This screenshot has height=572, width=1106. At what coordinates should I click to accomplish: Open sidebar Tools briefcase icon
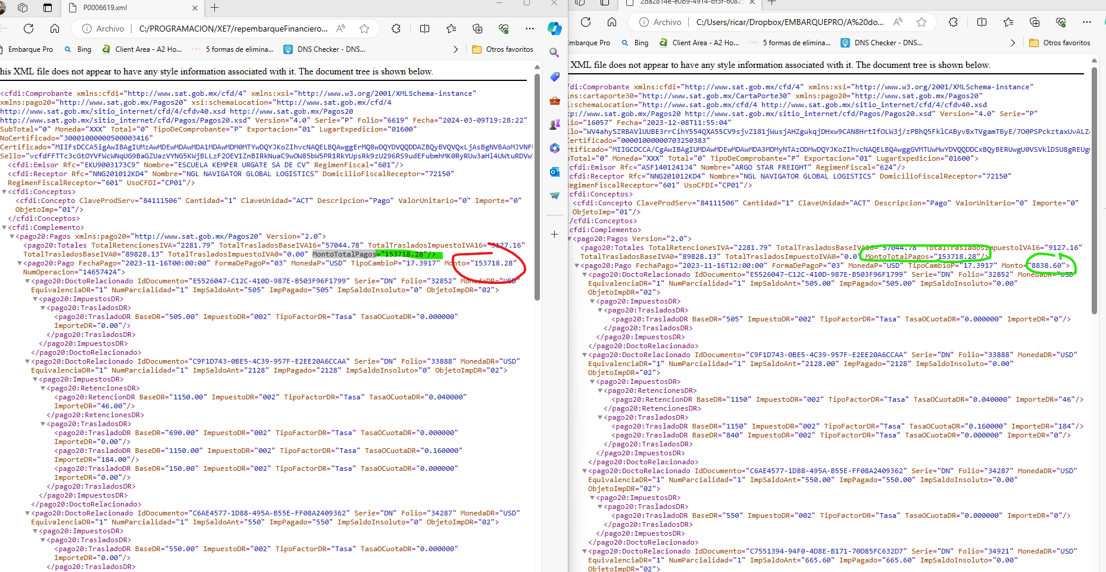[x=555, y=101]
